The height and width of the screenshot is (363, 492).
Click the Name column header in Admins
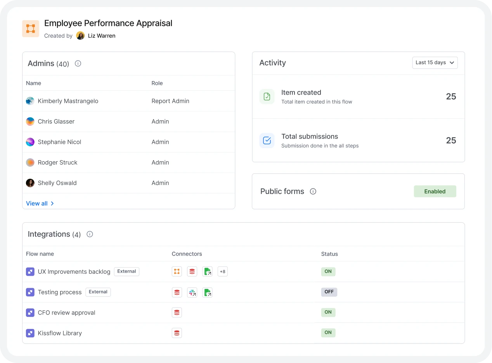coord(33,83)
